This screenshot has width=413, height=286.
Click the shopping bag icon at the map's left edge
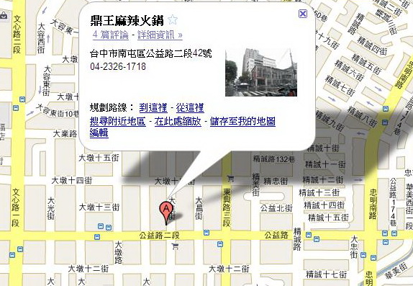[x=4, y=15]
